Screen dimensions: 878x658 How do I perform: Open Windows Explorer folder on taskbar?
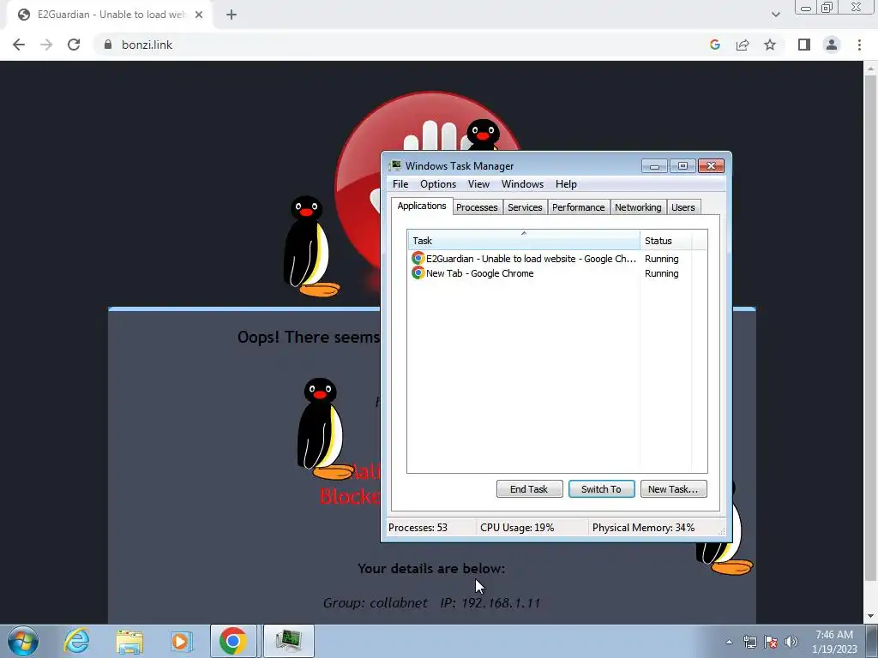129,641
